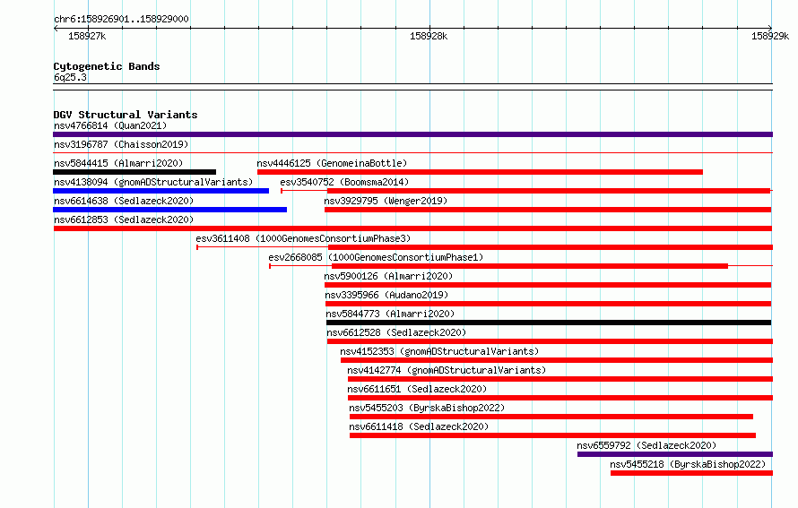The height and width of the screenshot is (508, 798).
Task: Click the purple bar for nsv4766814
Action: 412,134
